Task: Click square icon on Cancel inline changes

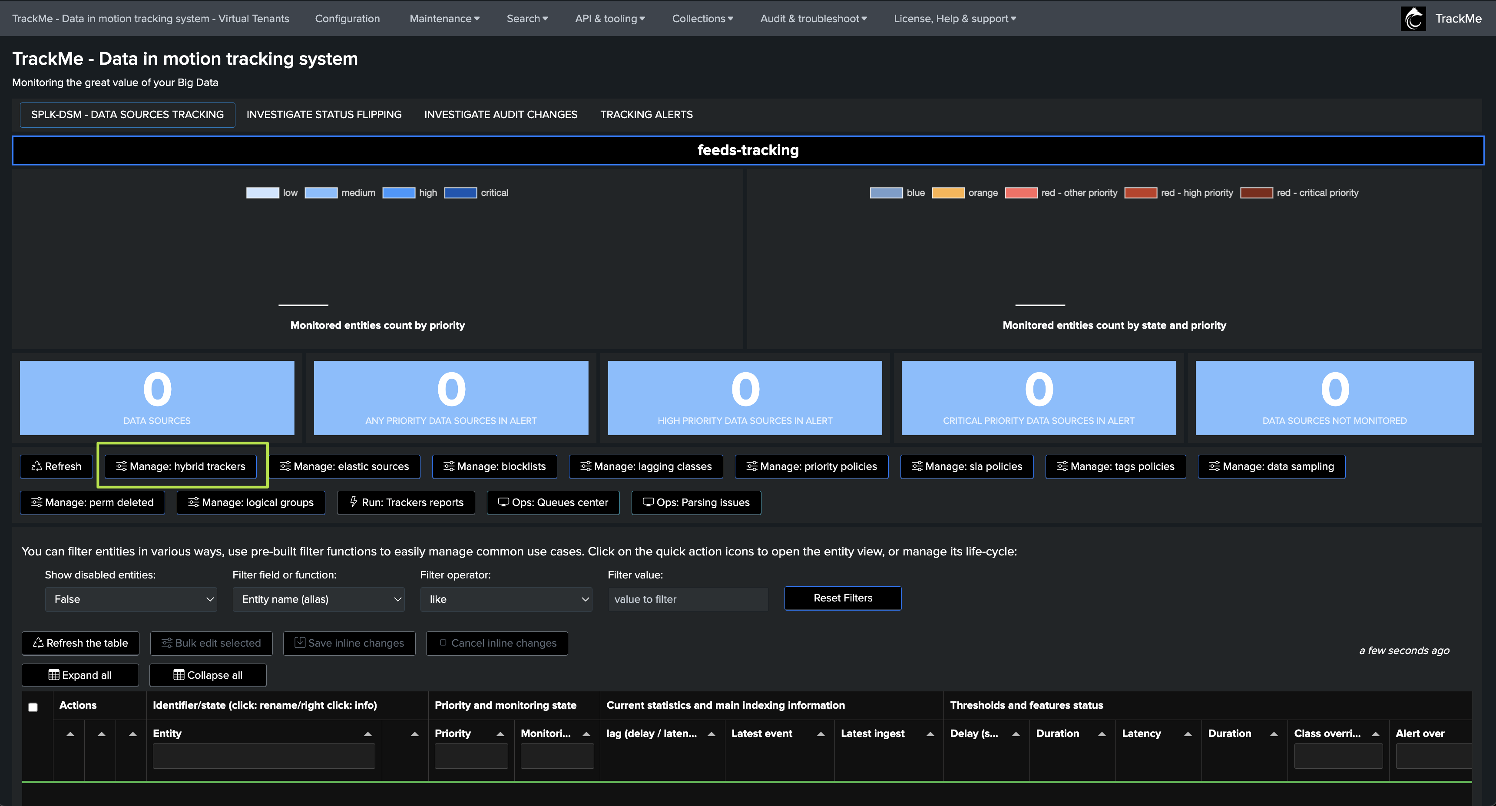Action: 443,643
